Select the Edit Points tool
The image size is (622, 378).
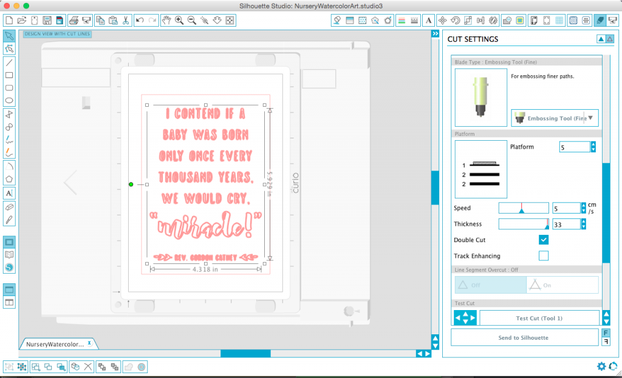pyautogui.click(x=9, y=49)
